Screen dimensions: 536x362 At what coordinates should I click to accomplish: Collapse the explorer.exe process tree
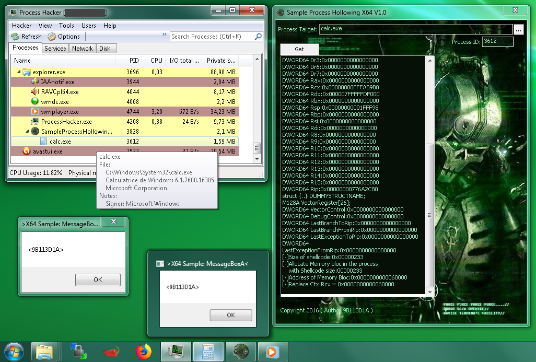coord(19,72)
